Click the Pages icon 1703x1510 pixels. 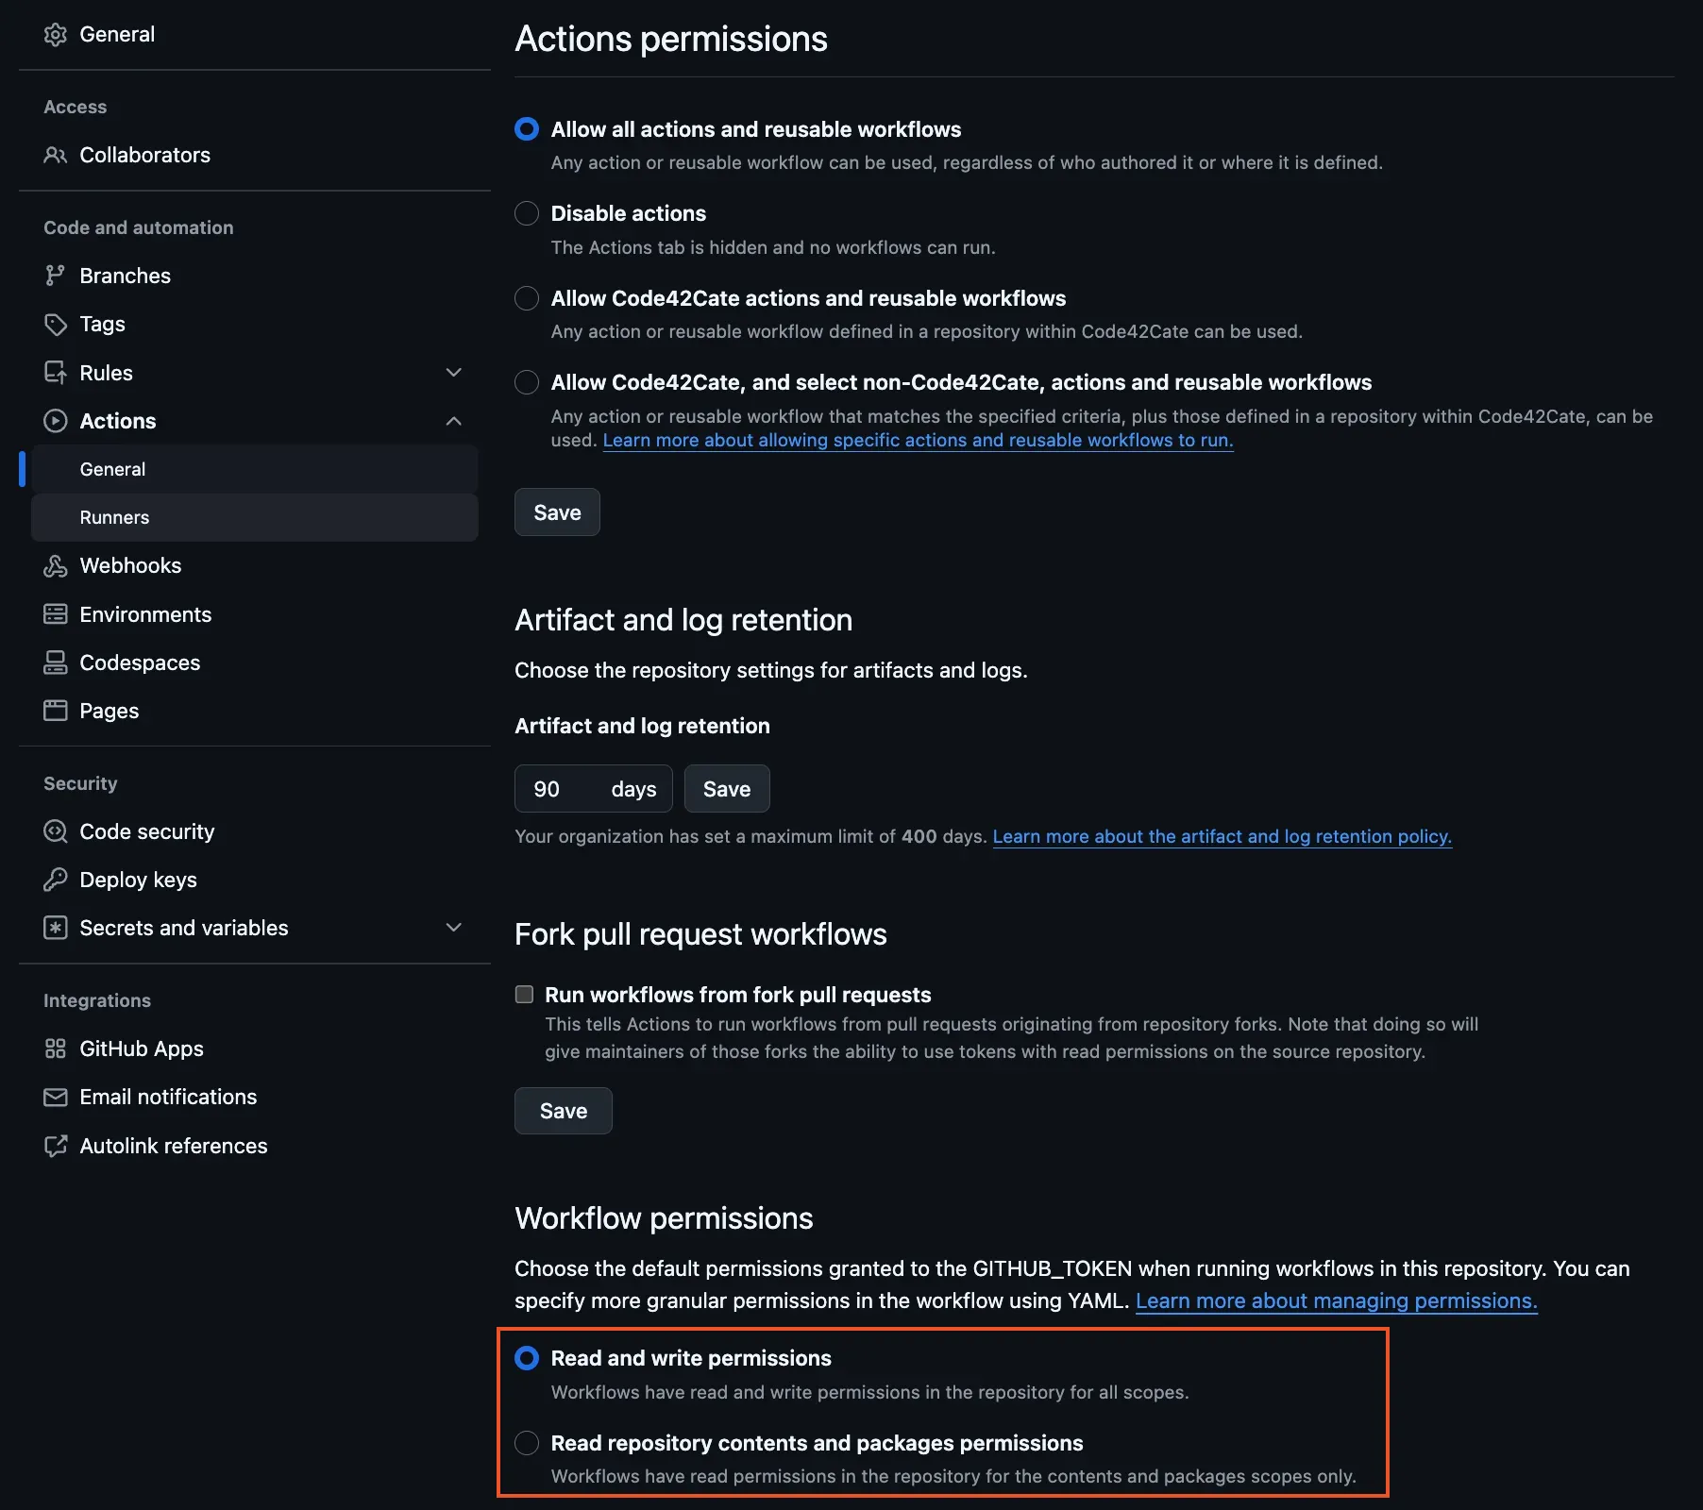[x=56, y=711]
